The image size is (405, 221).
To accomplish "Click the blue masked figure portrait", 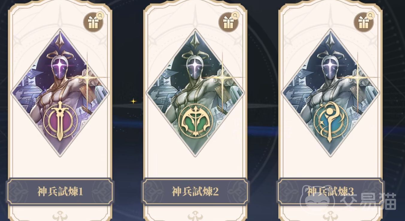I will [330, 93].
